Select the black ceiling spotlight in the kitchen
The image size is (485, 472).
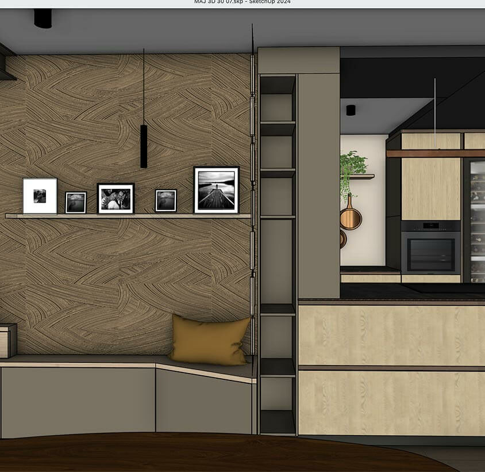351,110
